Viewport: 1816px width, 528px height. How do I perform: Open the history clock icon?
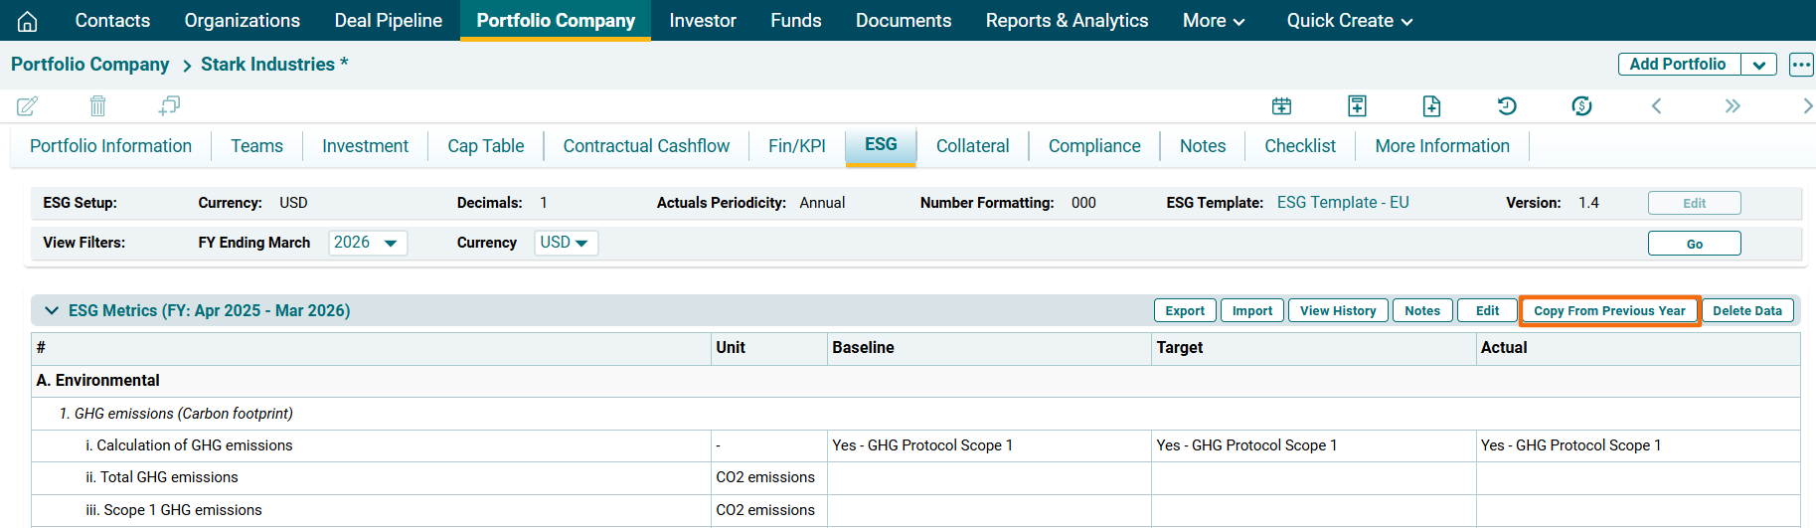coord(1507,105)
